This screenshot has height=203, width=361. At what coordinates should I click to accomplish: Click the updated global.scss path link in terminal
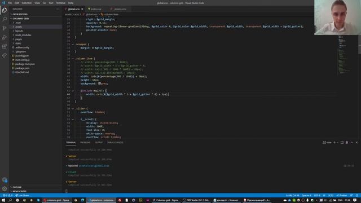tap(94, 166)
